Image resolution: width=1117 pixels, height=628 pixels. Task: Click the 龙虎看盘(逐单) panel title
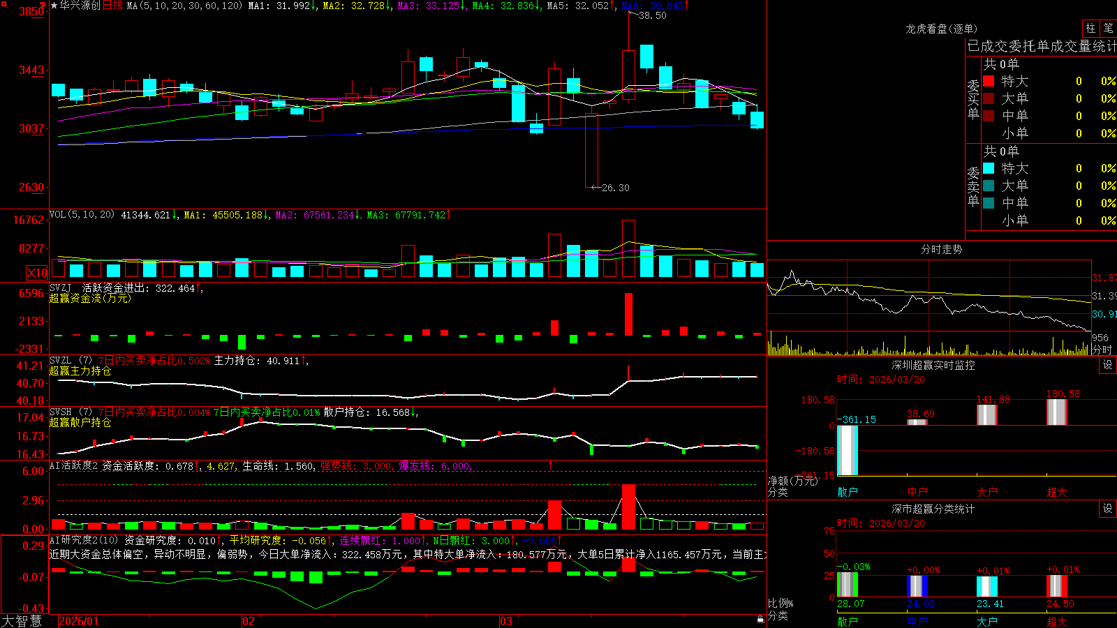[x=941, y=29]
